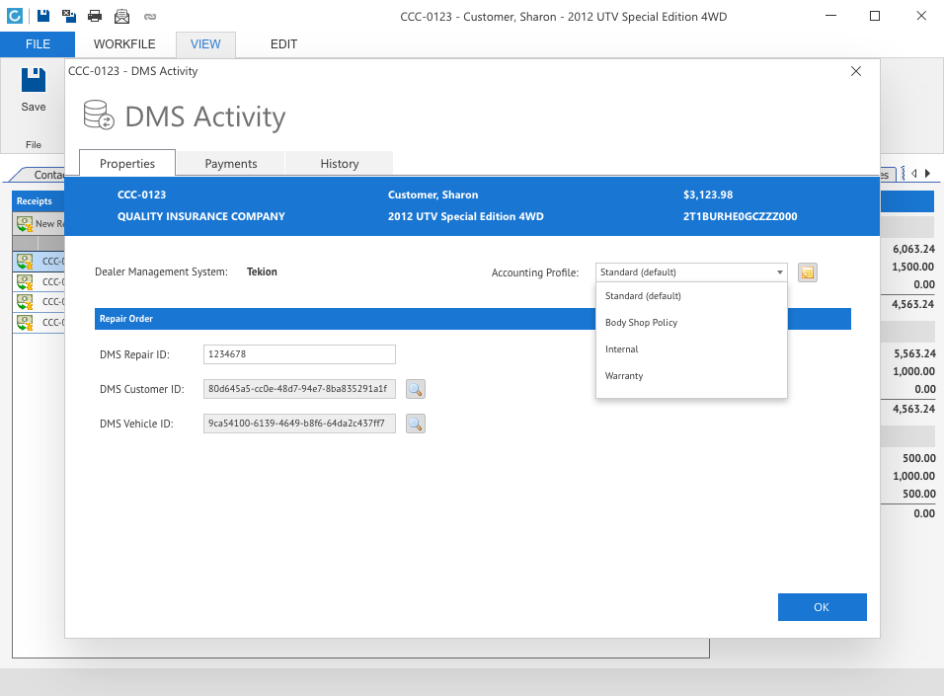Open the VIEW ribbon tab
The height and width of the screenshot is (696, 944).
[x=205, y=44]
